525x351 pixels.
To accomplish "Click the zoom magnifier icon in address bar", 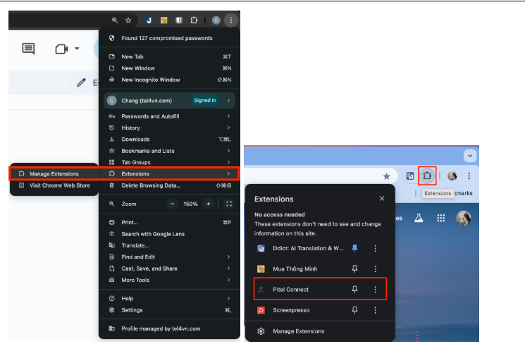I will point(115,20).
